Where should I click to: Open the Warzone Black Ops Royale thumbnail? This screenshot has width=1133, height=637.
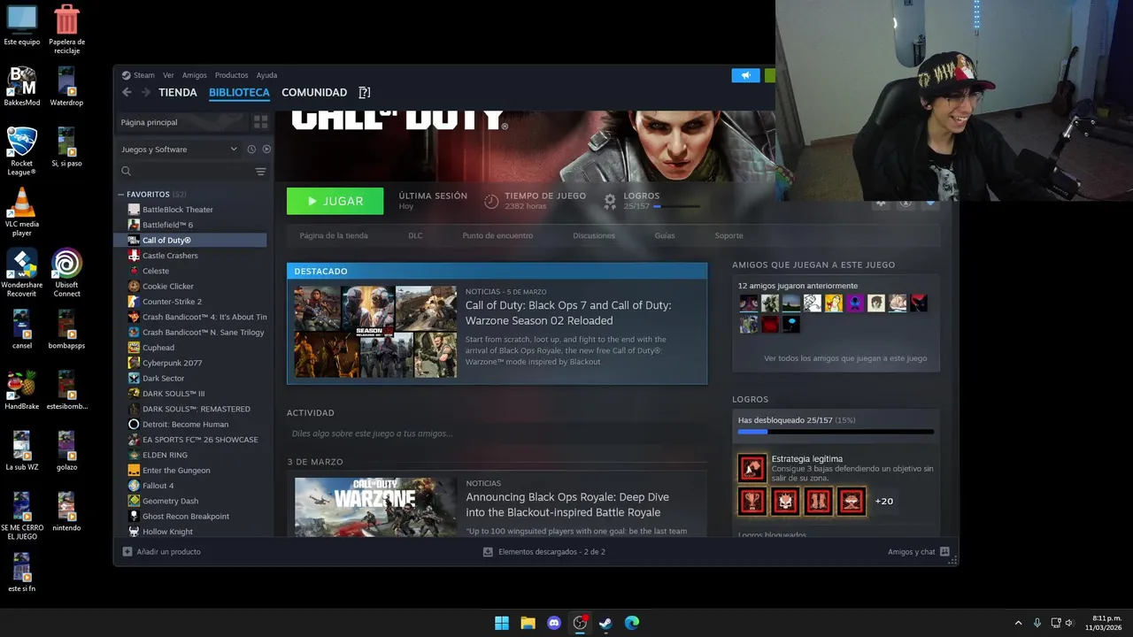375,507
